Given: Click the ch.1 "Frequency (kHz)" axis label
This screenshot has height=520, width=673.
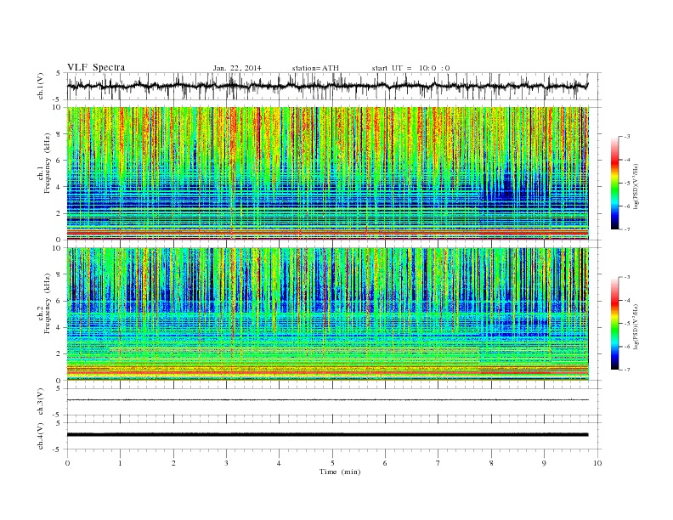Looking at the screenshot, I should coord(48,163).
